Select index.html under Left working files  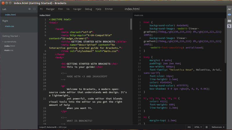tap(10, 14)
